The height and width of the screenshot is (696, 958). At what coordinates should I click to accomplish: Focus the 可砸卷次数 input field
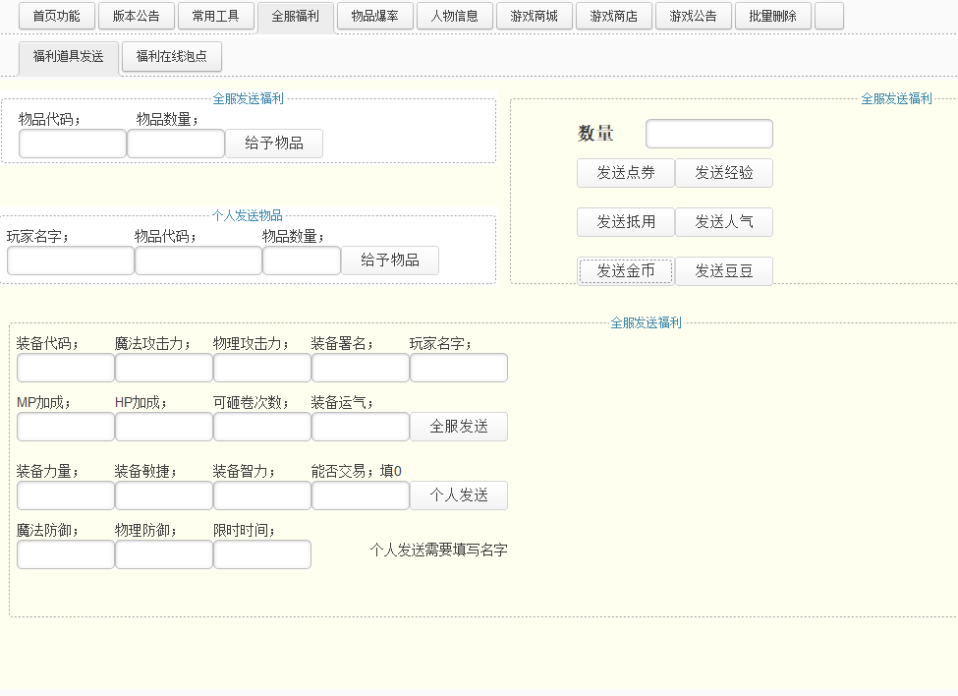tap(262, 427)
